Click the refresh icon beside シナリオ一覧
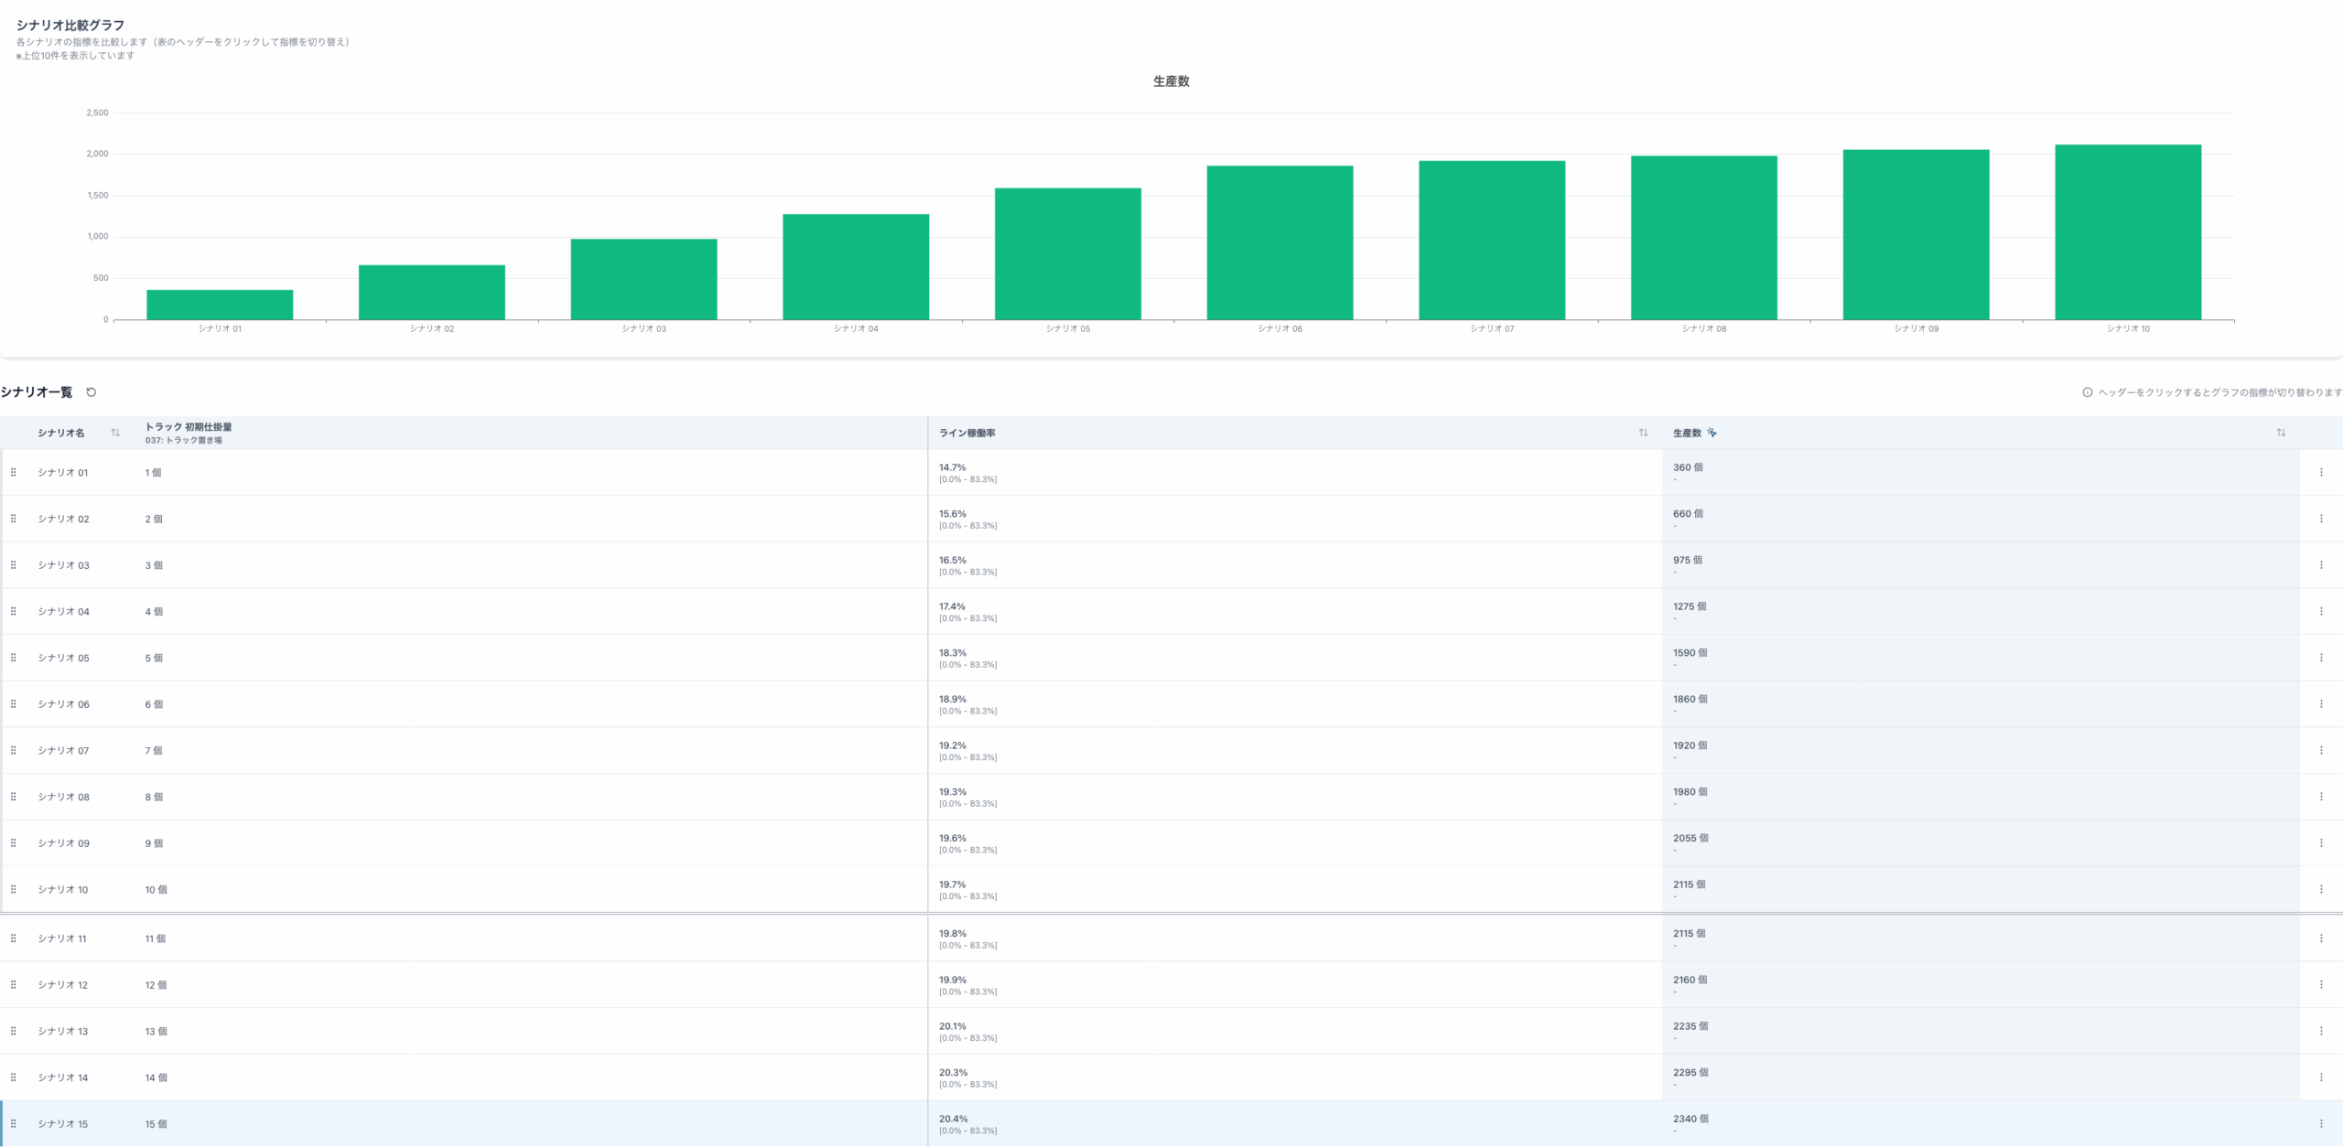Viewport: 2343px width, 1147px height. pos(91,392)
